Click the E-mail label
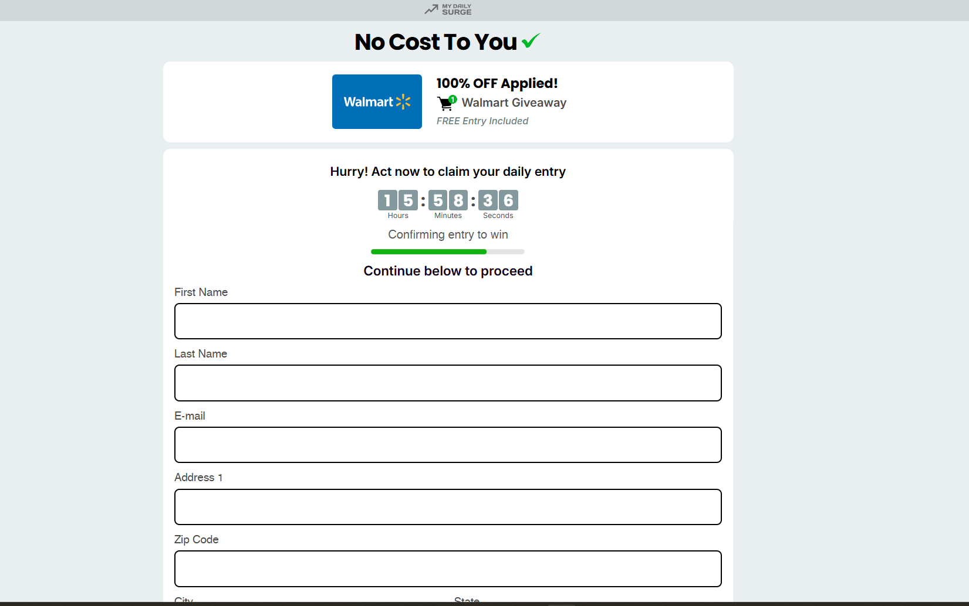The width and height of the screenshot is (969, 606). click(x=190, y=416)
